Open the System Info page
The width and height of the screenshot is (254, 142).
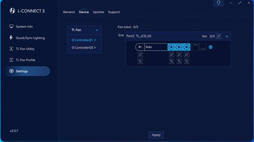pos(21,26)
